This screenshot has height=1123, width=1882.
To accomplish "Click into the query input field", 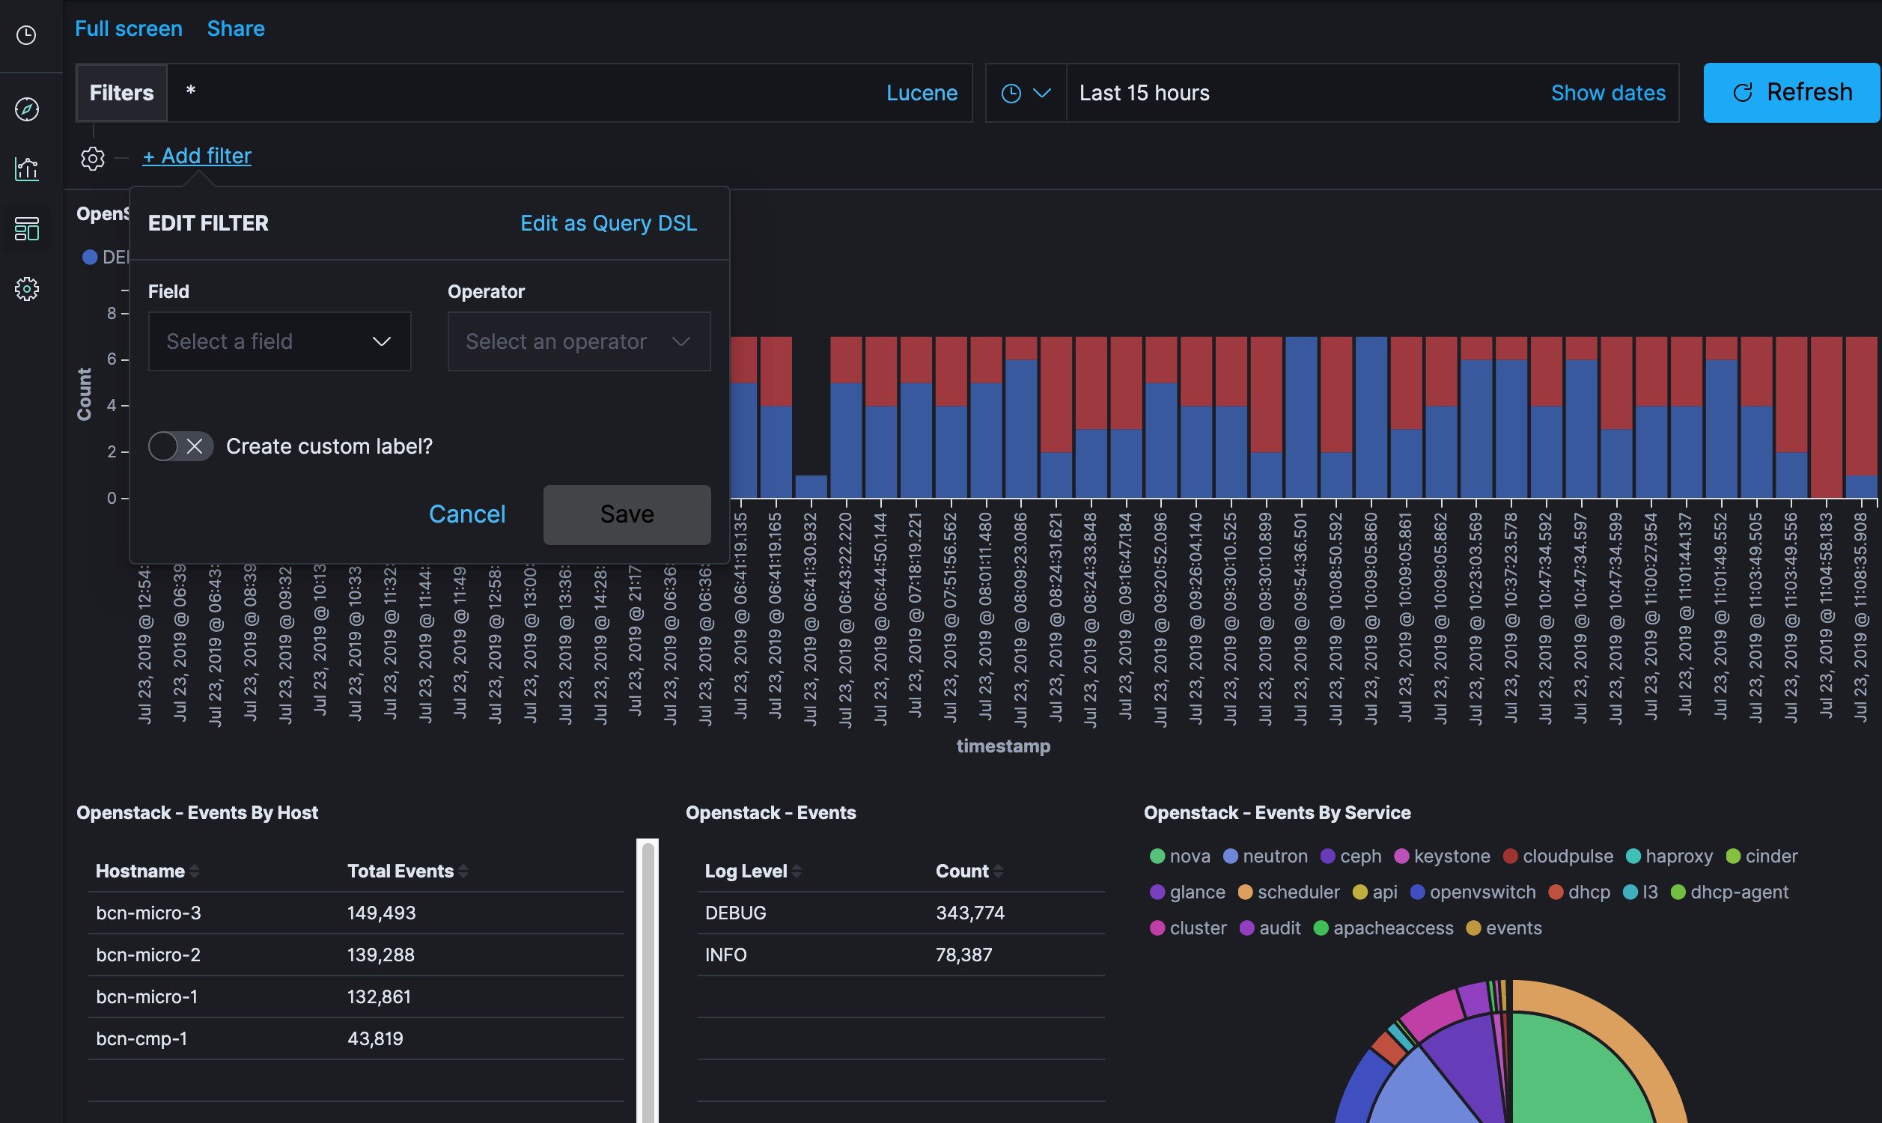I will click(x=522, y=92).
